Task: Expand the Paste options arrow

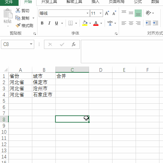Action: 8,26
